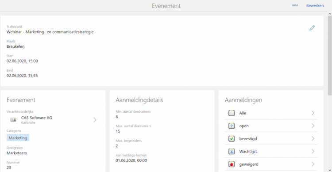Click max begeleiders value 2
332x172 pixels.
117,146
